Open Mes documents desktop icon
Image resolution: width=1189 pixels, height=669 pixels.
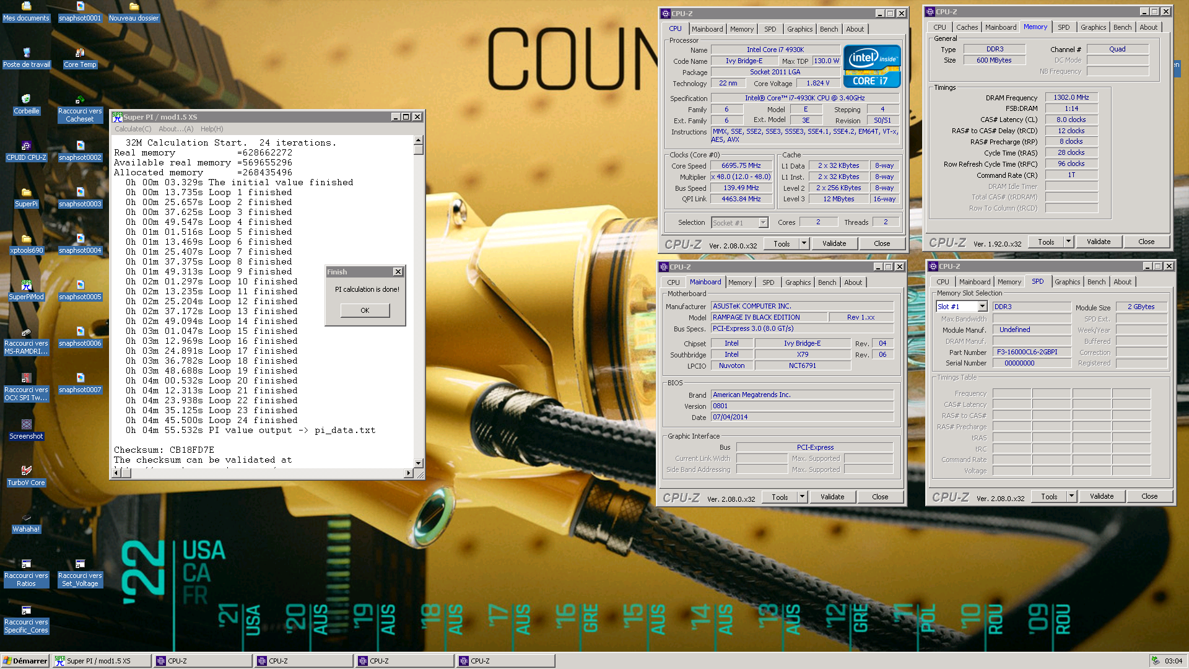tap(26, 11)
